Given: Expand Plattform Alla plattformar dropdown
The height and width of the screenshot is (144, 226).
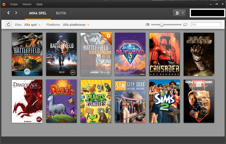Looking at the screenshot, I should 76,25.
